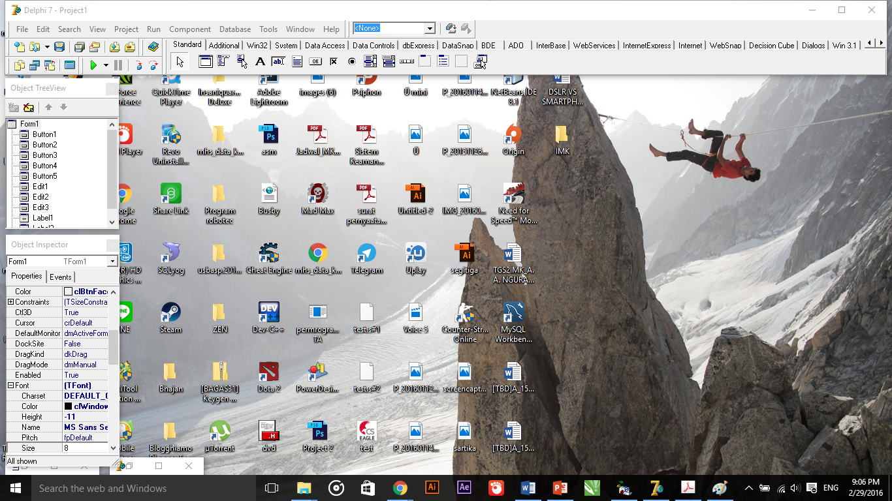Click the Size property value field
Viewport: 892px width, 501px height.
coord(85,448)
